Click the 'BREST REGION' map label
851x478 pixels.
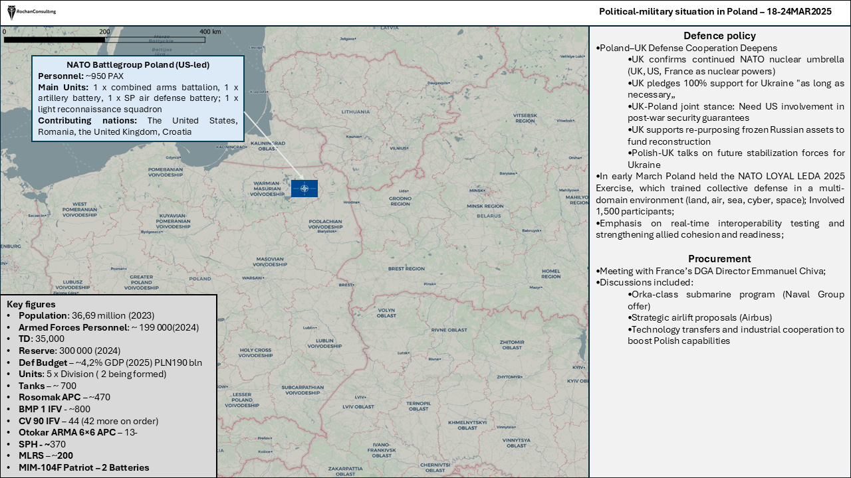(x=406, y=269)
